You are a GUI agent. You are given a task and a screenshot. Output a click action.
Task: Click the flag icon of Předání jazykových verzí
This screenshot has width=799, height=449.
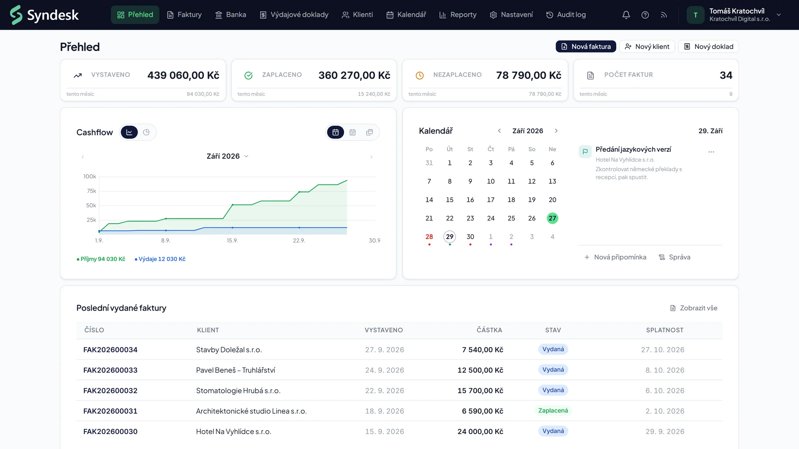tap(585, 151)
